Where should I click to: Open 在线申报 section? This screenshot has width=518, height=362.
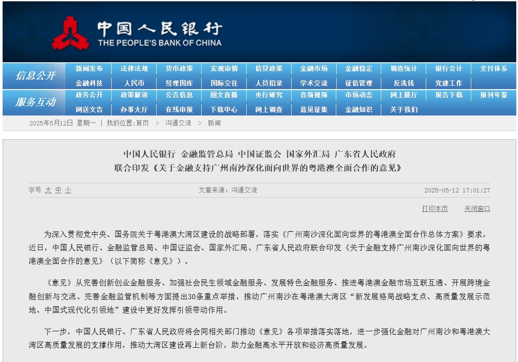[x=179, y=110]
